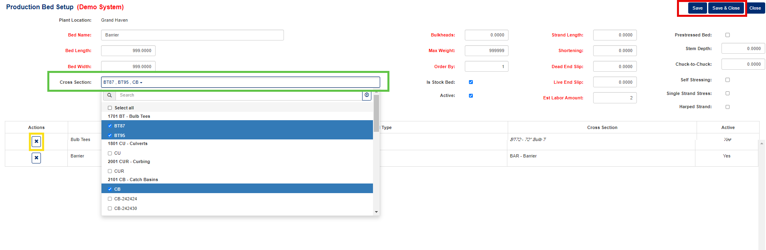Click the Cross Section column header
The width and height of the screenshot is (766, 250).
[x=602, y=127]
